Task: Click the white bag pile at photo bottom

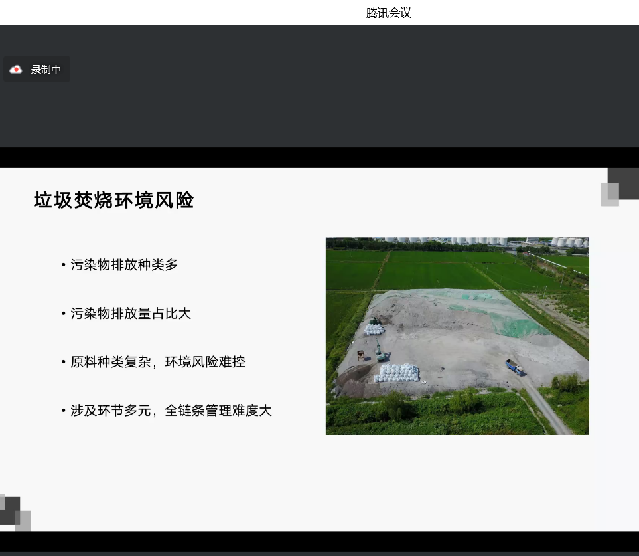Action: pyautogui.click(x=397, y=373)
